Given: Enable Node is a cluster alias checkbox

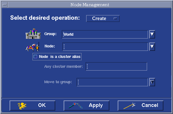Looking at the screenshot, I should point(35,57).
